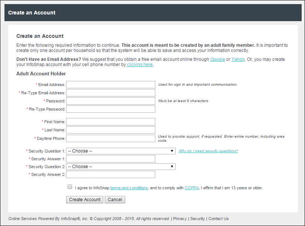Screen dimensions: 305x226
Task: Open the terms and conditions link
Action: [129, 188]
